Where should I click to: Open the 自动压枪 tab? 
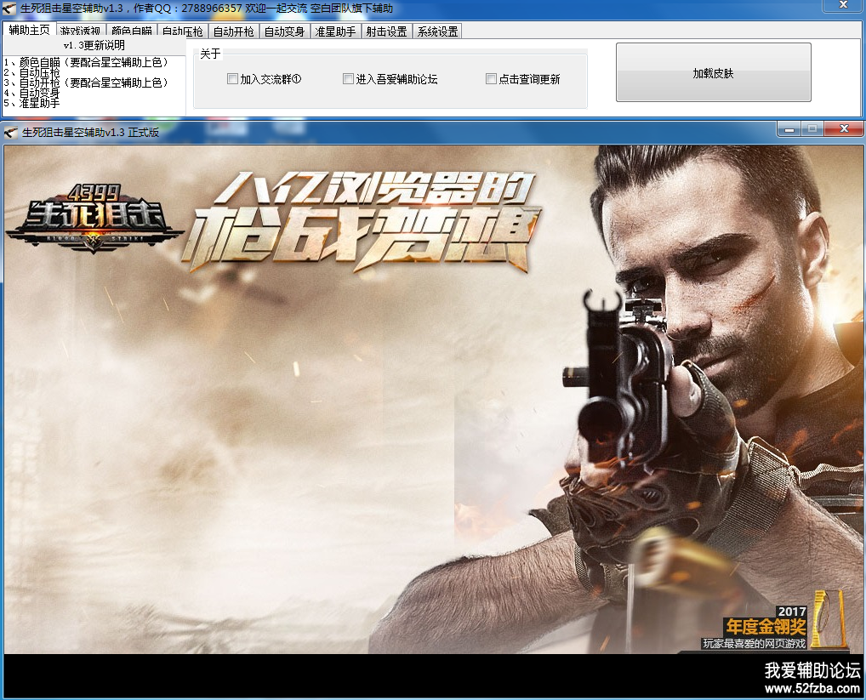click(183, 31)
